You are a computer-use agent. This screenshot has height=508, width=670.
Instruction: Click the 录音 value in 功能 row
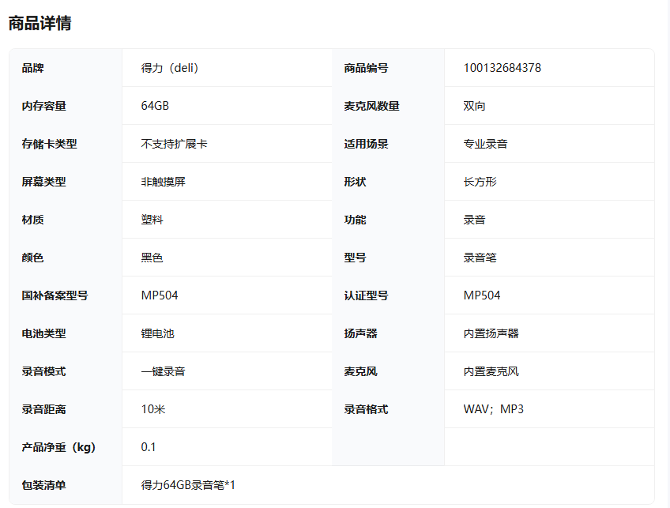coord(474,220)
